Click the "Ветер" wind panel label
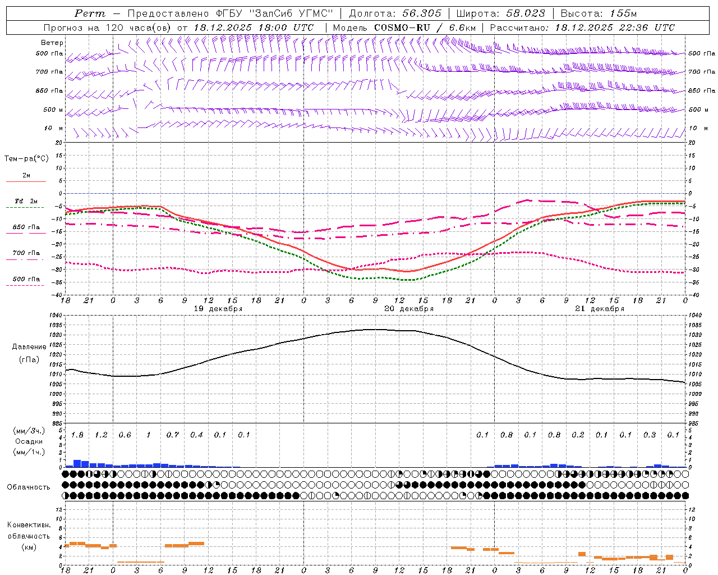Viewport: 718px width, 575px height. point(52,43)
